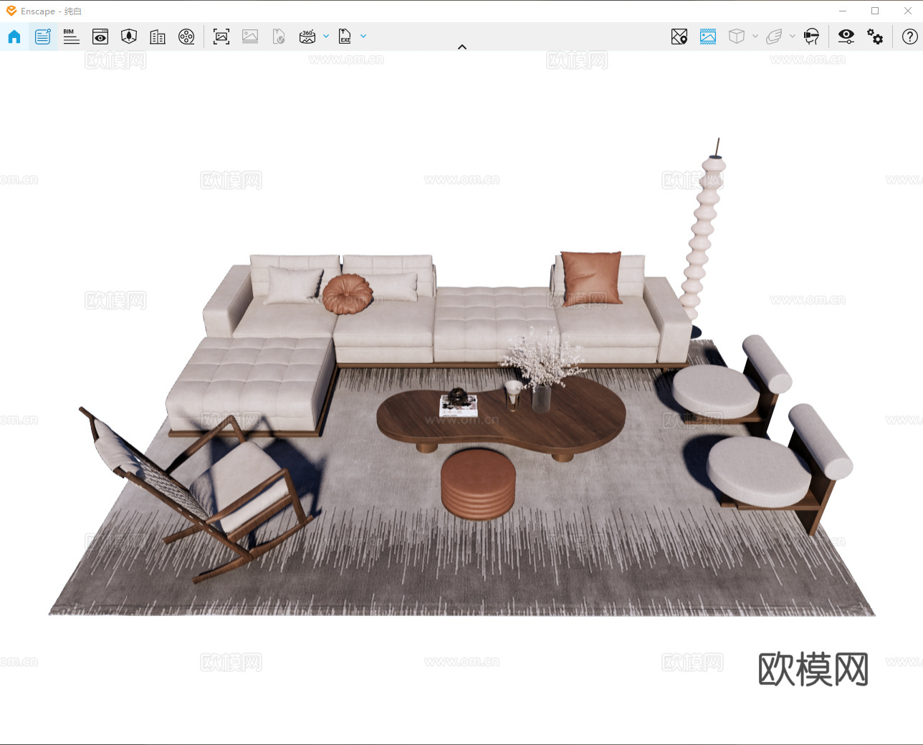Screen dimensions: 923x745
Task: Click the upload file with checkmark icon
Action: pos(279,37)
